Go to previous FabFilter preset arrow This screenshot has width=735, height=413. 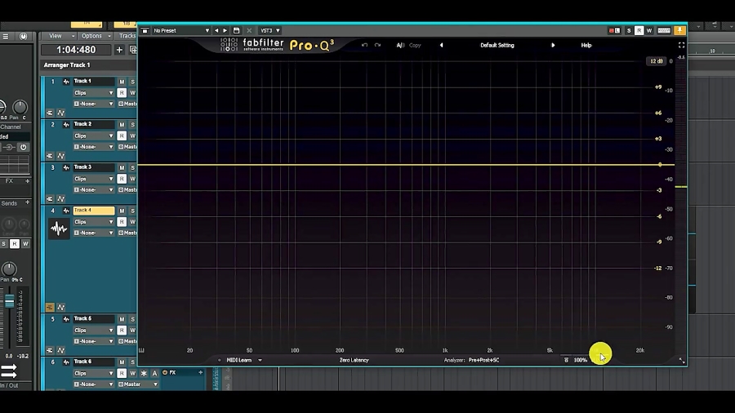441,46
